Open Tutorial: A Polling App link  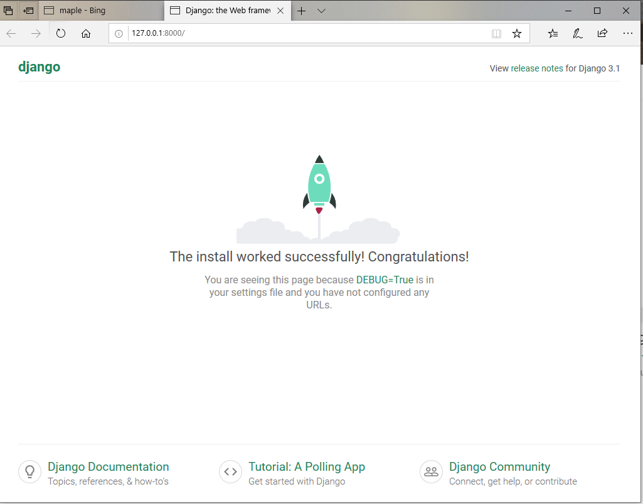307,467
